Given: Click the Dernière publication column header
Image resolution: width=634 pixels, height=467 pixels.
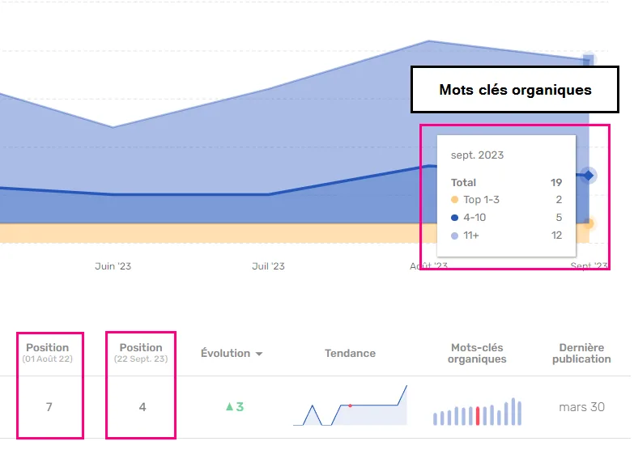Looking at the screenshot, I should click(x=581, y=354).
